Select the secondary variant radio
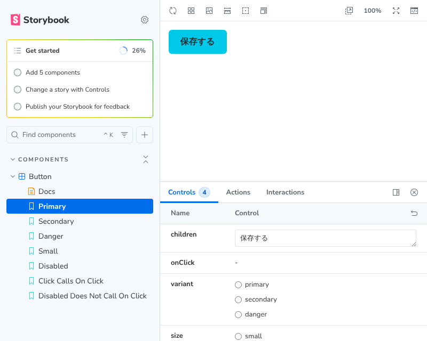 pos(238,299)
